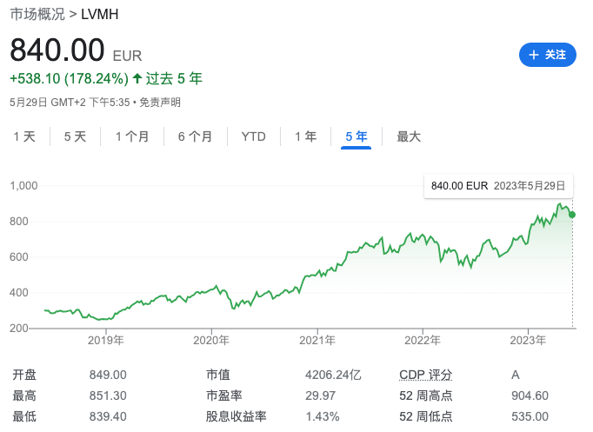
Task: Click the 市值 market cap label
Action: point(217,375)
